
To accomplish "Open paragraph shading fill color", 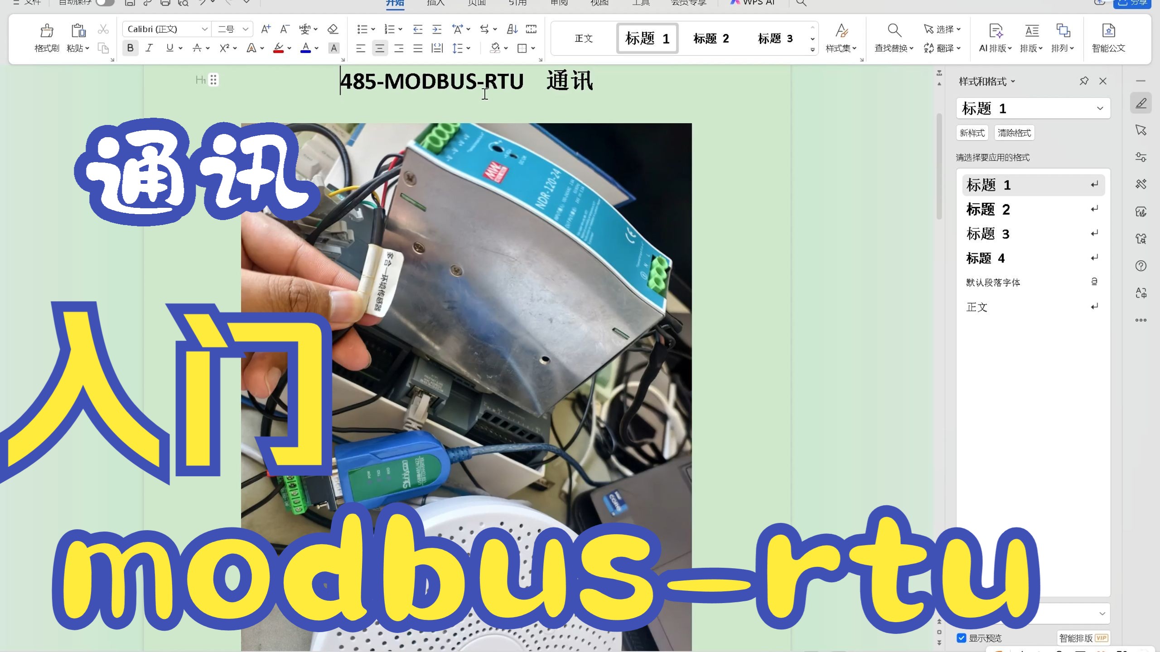I will (495, 48).
